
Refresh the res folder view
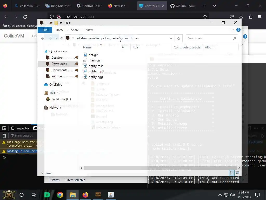coord(179,38)
